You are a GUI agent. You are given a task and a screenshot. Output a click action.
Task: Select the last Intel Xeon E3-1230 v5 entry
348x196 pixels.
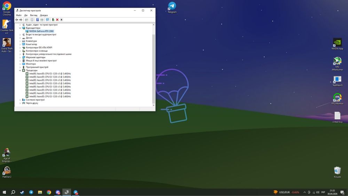coord(50,96)
